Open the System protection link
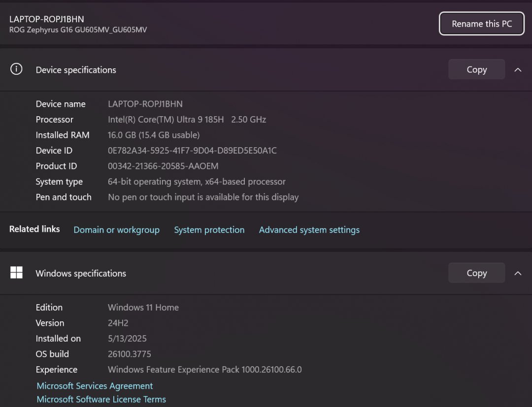 [x=209, y=230]
